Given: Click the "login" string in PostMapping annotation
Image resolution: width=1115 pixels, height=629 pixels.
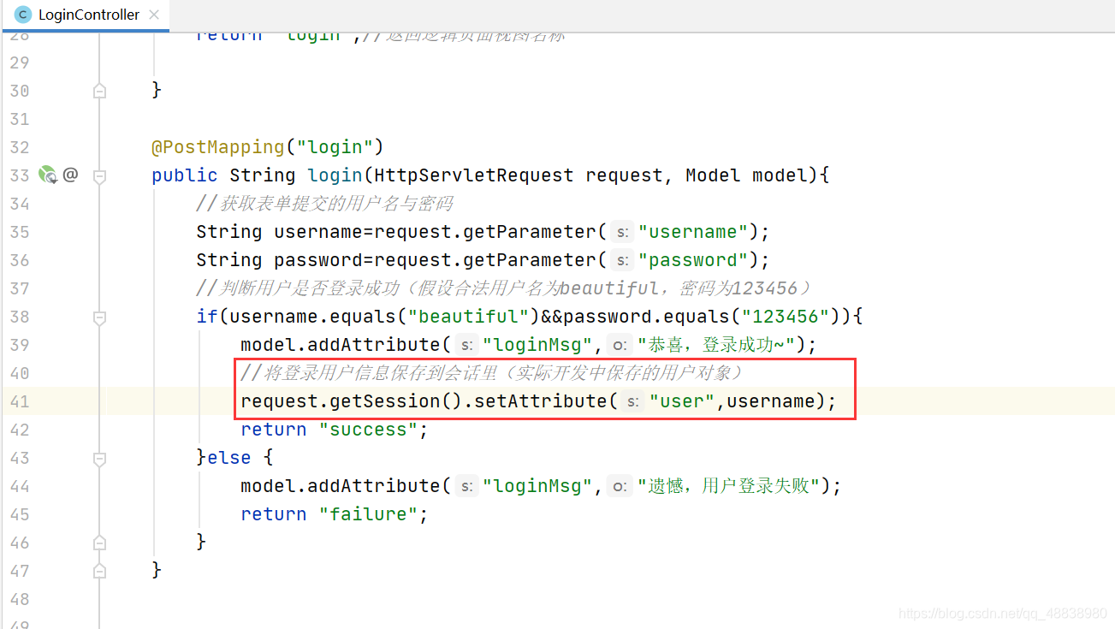Looking at the screenshot, I should [x=335, y=147].
